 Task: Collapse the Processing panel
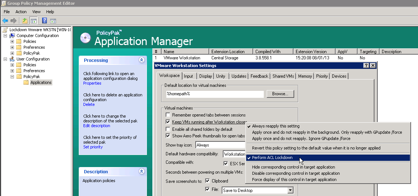pos(141,60)
